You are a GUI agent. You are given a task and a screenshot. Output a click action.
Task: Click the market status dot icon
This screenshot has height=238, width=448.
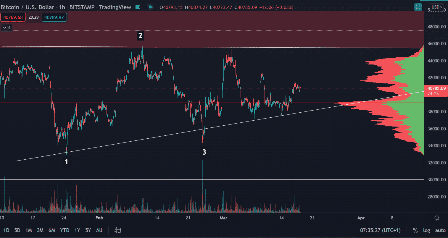click(150, 7)
